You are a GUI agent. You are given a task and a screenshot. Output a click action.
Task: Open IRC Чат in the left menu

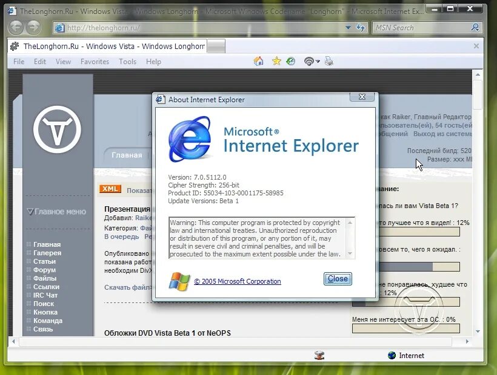coord(45,295)
